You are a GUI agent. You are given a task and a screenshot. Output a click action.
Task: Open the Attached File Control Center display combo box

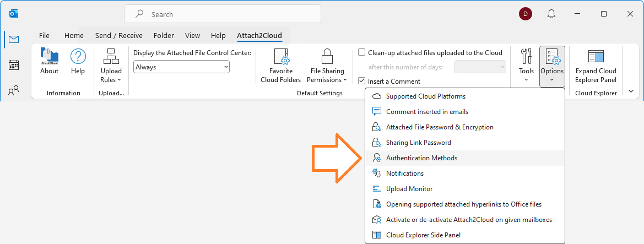point(181,67)
